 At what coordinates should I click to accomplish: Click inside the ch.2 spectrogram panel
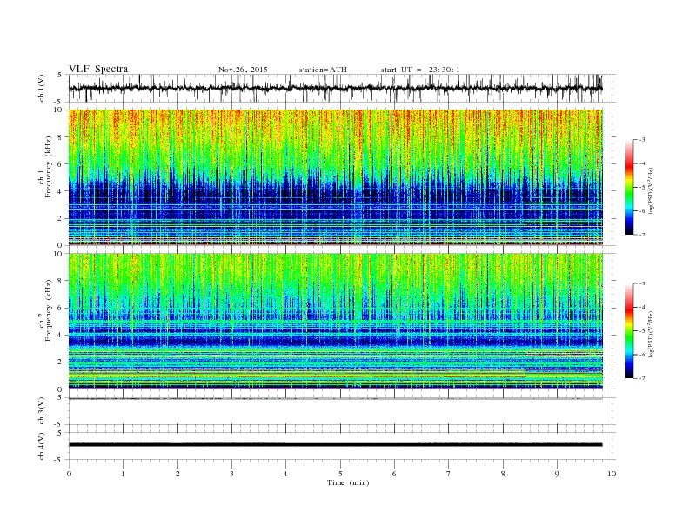tap(336, 321)
